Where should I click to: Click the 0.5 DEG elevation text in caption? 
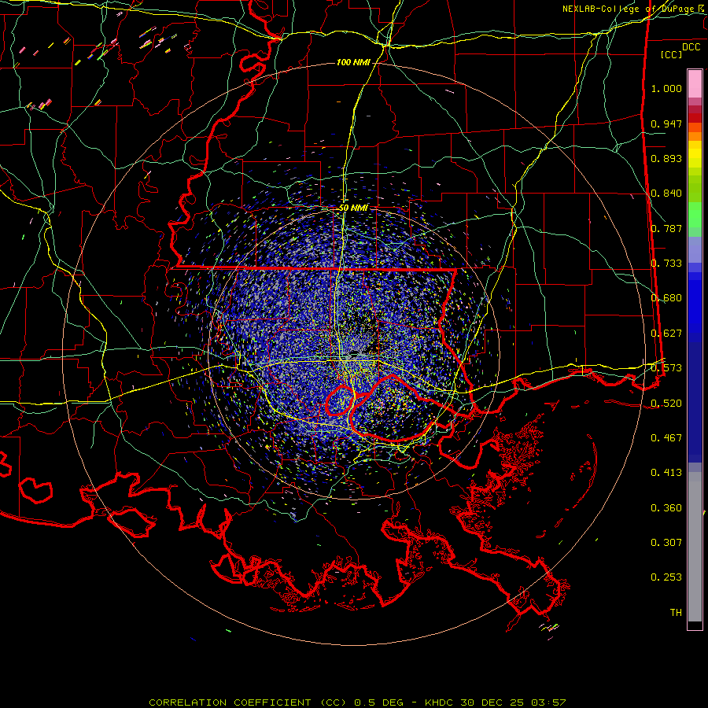coord(380,702)
